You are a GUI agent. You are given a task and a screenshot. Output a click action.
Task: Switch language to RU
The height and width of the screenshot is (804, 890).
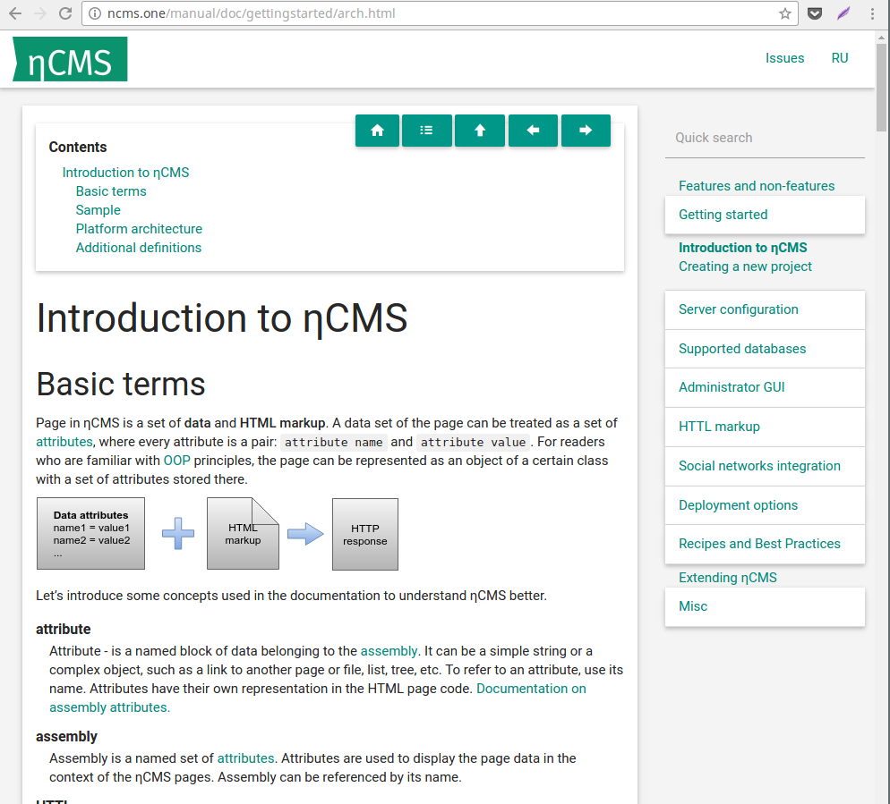(x=840, y=58)
